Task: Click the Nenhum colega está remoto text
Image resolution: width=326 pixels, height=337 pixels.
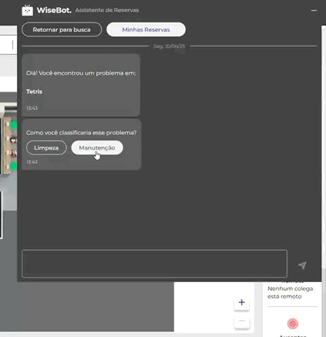Action: pyautogui.click(x=290, y=293)
